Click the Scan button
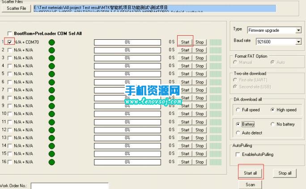 [x=251, y=185]
